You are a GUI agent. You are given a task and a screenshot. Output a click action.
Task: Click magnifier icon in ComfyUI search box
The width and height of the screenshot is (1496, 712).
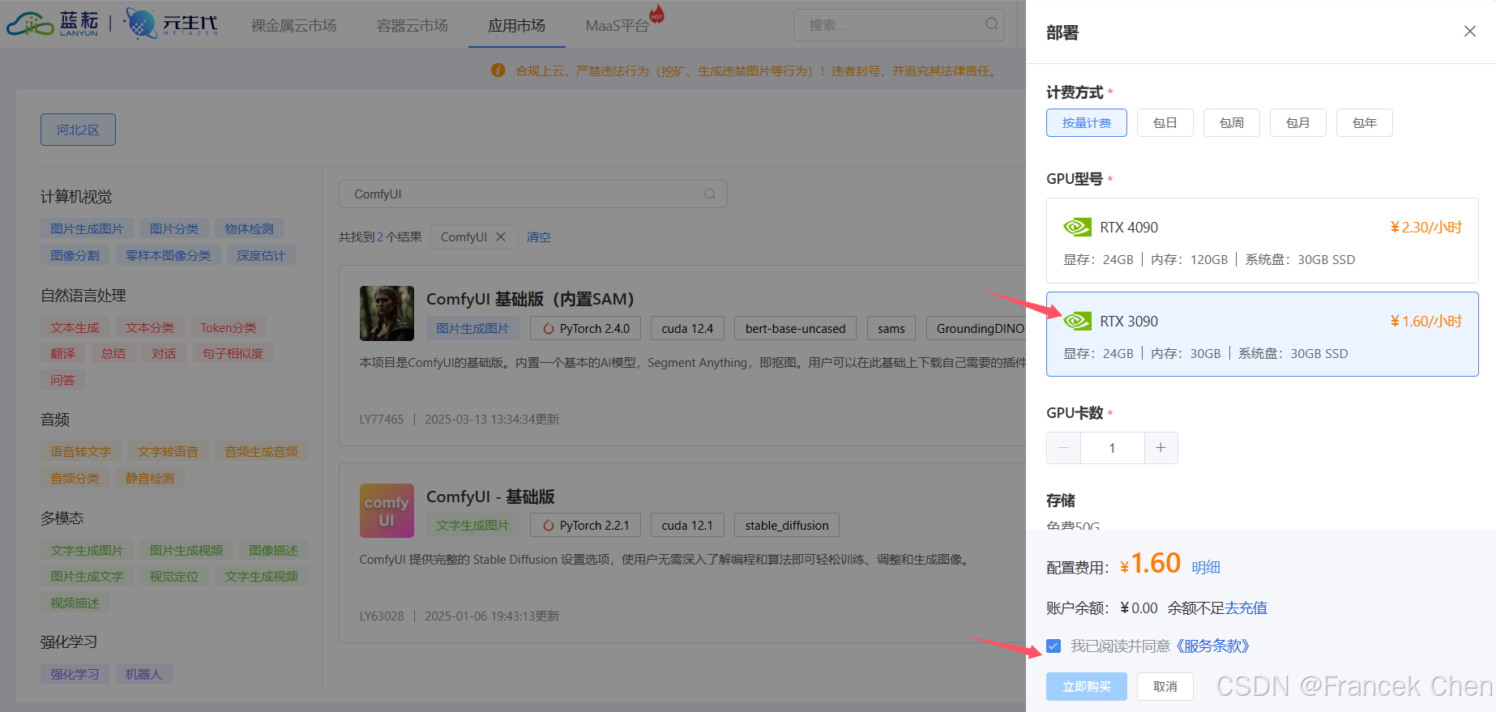tap(709, 194)
